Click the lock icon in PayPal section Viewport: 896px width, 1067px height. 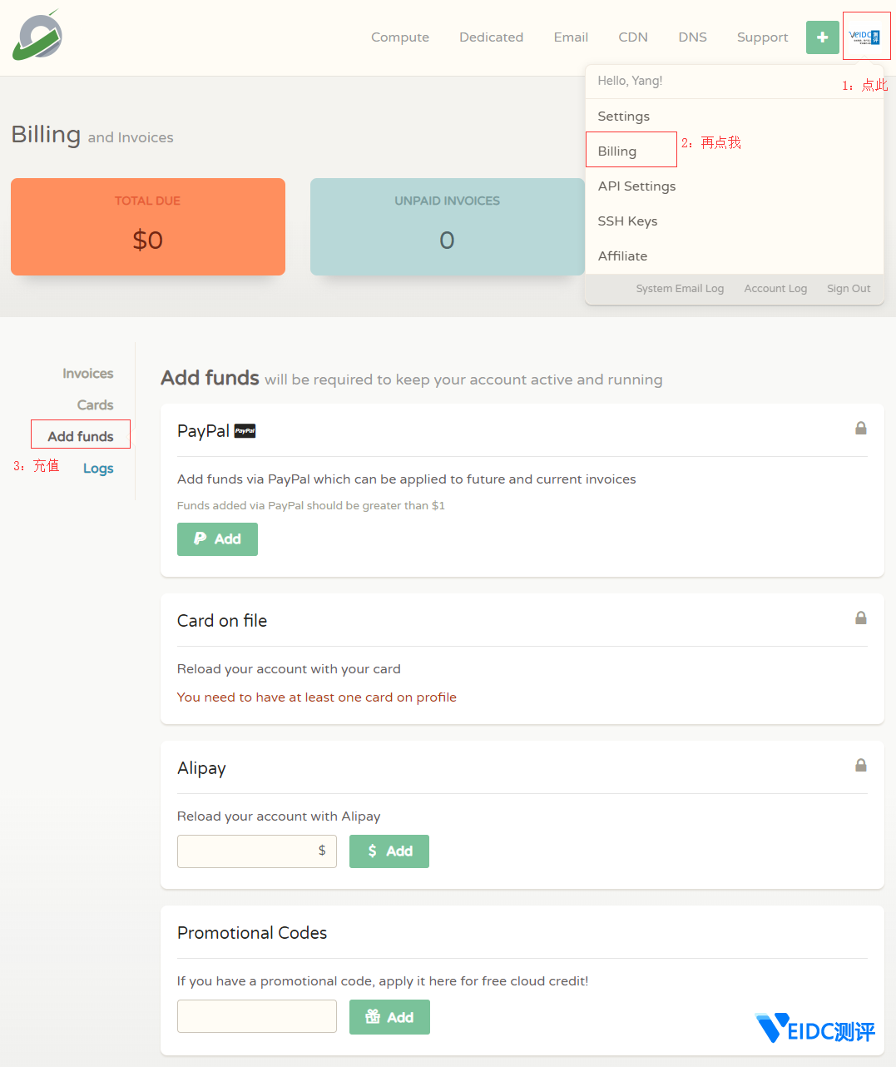click(860, 429)
